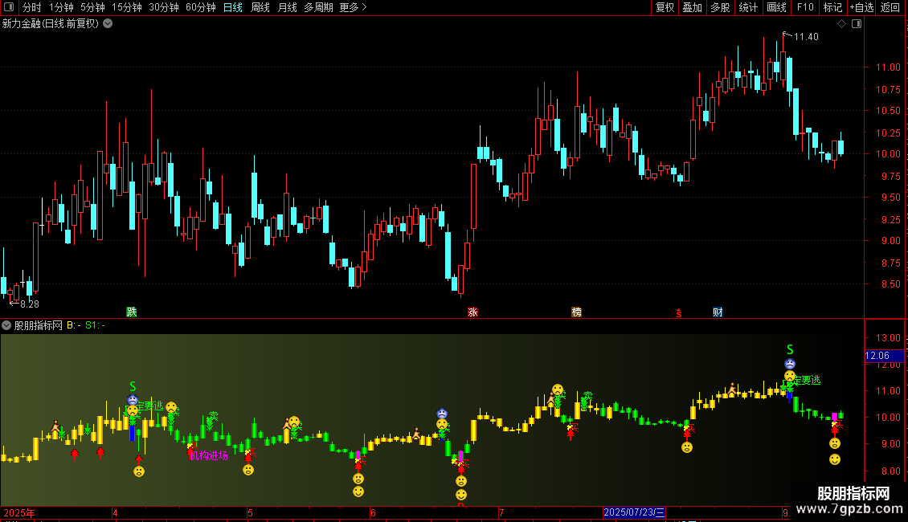The image size is (908, 522).
Task: Click the diamond icon in chart corner
Action: click(x=842, y=24)
